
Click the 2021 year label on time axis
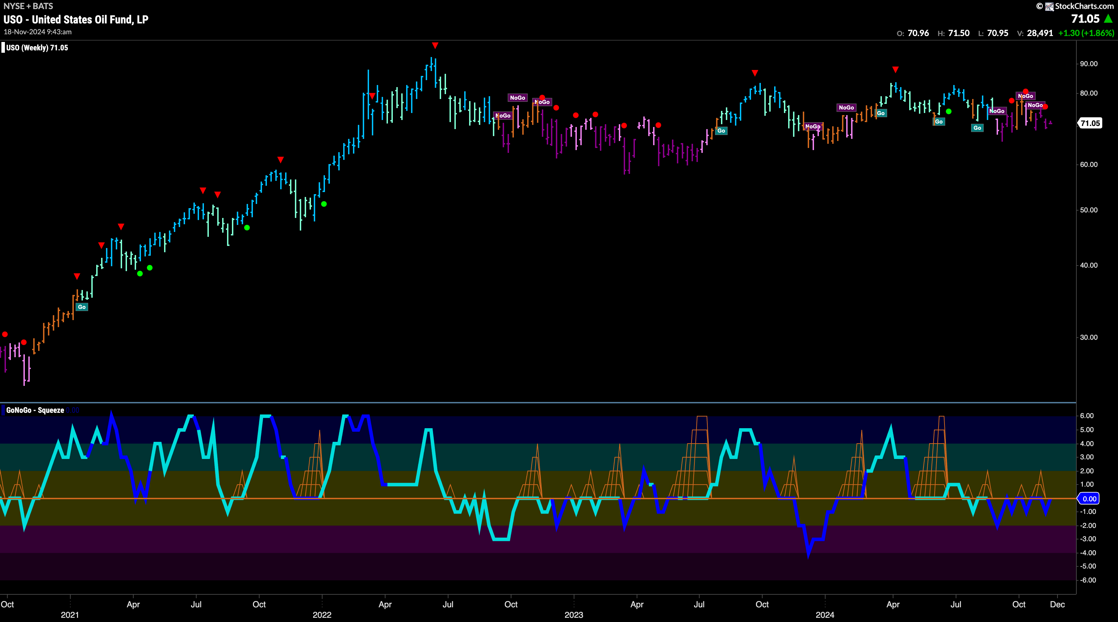70,615
